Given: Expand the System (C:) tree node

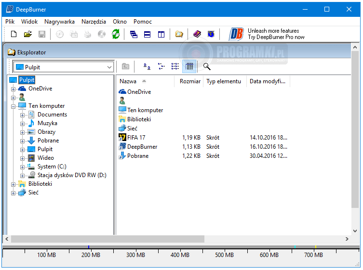Looking at the screenshot, I should point(22,167).
